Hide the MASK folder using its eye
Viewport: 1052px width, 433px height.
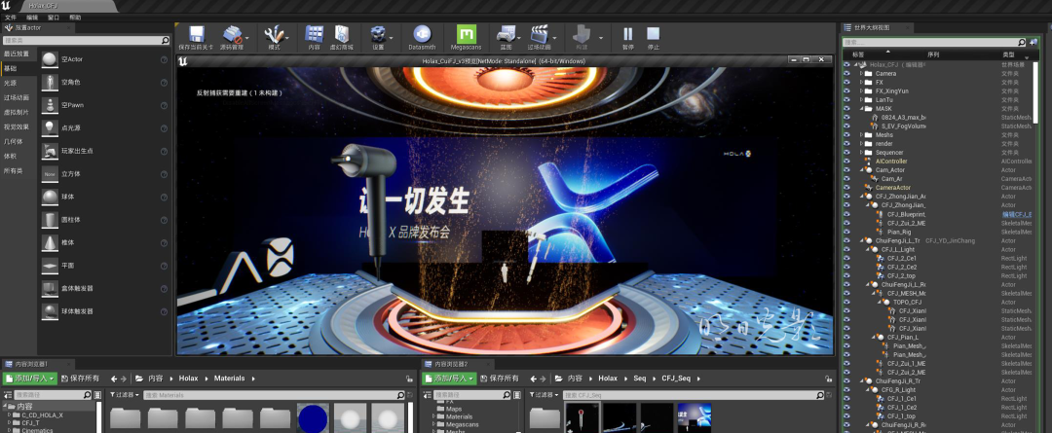click(x=846, y=109)
